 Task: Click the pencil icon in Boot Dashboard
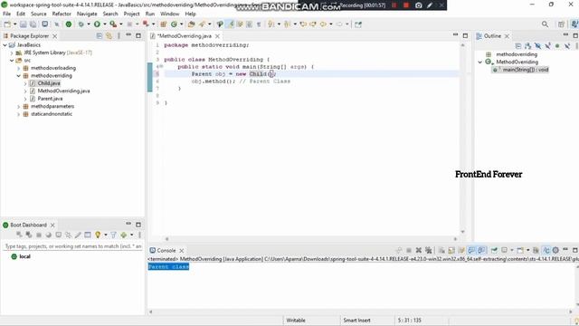tap(78, 235)
